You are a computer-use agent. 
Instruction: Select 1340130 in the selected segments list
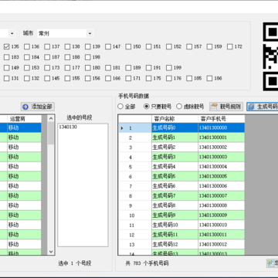pos(68,127)
